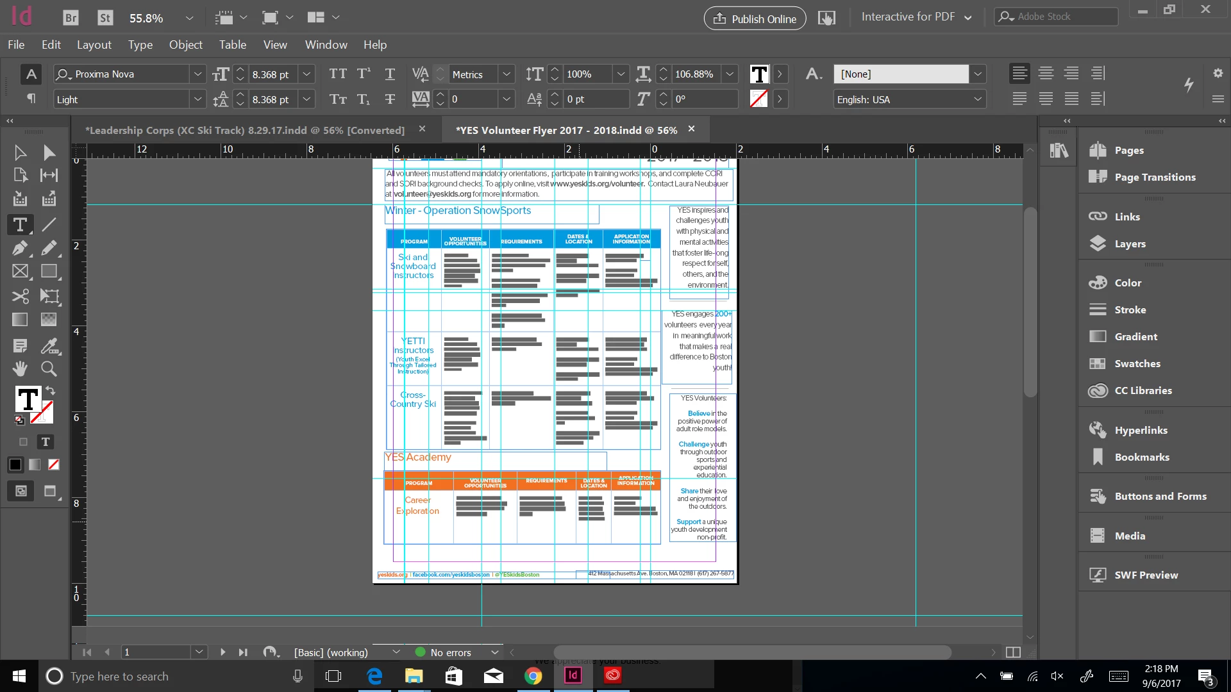Select the Zoom tool magnifier
The height and width of the screenshot is (692, 1231).
click(49, 368)
